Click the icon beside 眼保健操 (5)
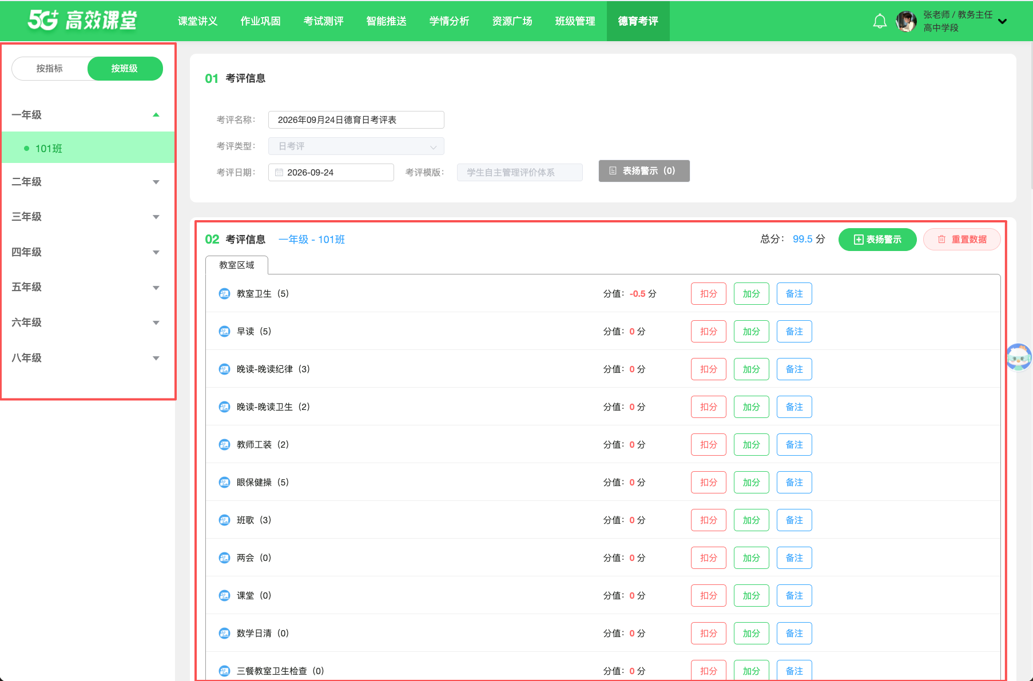1033x681 pixels. pyautogui.click(x=224, y=483)
